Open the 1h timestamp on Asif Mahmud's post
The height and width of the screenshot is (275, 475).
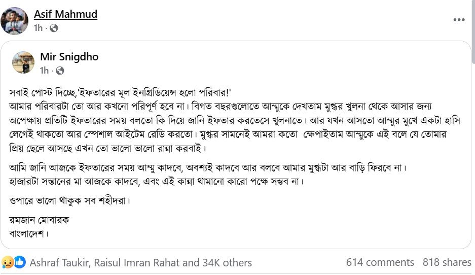pos(38,28)
